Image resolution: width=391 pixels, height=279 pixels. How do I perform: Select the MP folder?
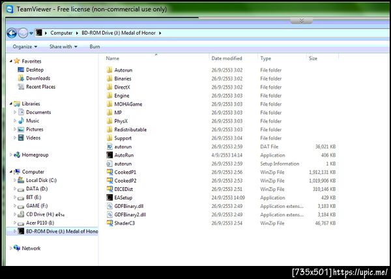[x=118, y=113]
